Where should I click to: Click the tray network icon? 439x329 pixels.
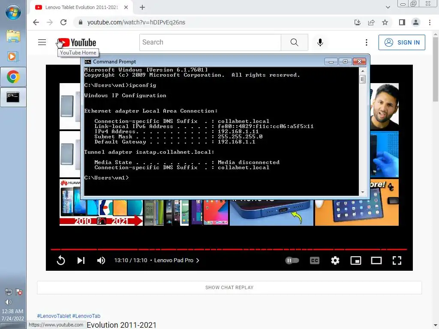(9, 292)
